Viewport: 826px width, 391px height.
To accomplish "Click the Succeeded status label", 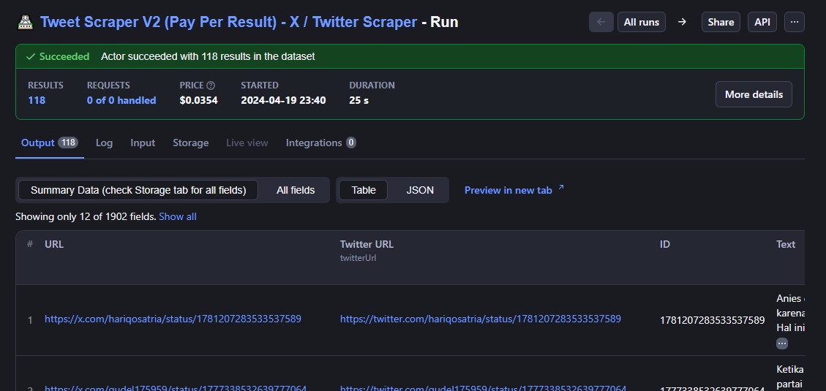I will click(x=58, y=56).
